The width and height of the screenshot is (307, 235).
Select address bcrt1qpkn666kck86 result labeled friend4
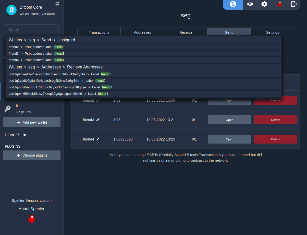click(x=143, y=94)
